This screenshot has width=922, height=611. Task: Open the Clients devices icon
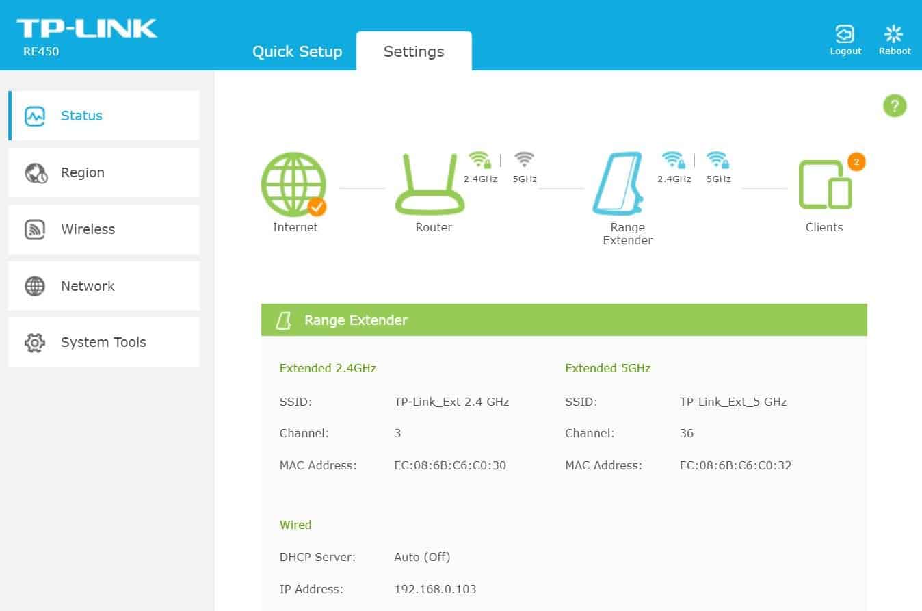point(825,185)
